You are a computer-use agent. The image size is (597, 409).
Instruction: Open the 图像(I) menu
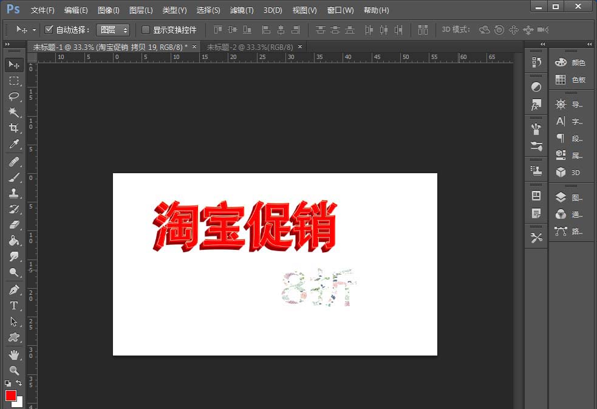tap(109, 10)
